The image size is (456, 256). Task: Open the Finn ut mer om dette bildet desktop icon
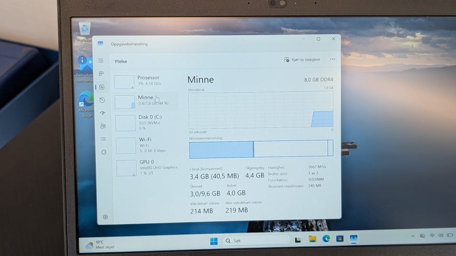[85, 69]
